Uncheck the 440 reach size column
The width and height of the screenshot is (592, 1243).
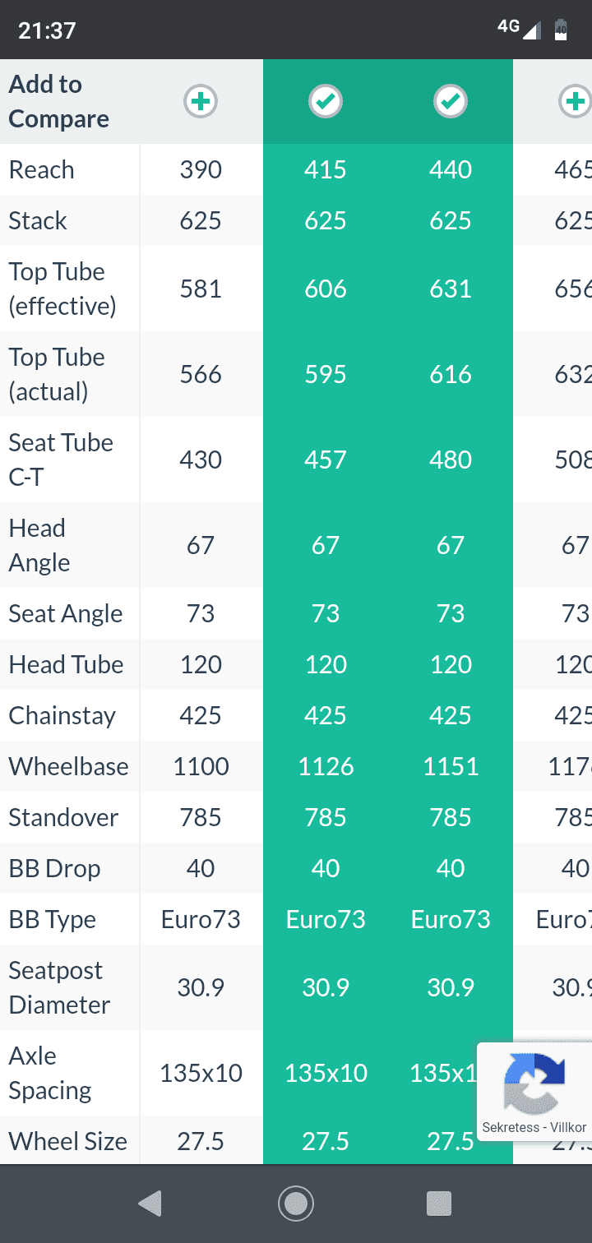451,102
